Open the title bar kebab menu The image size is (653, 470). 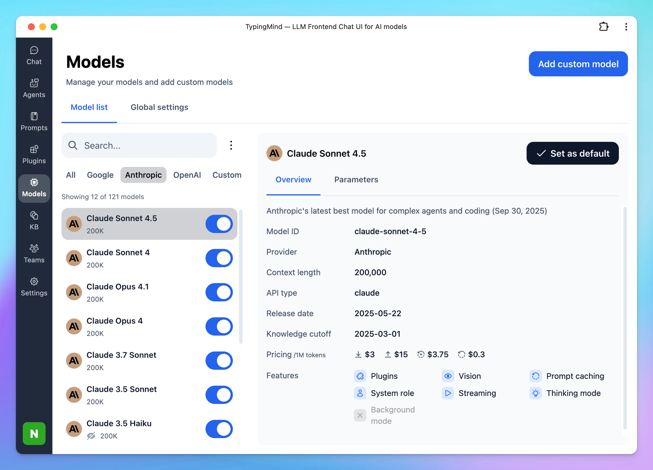pos(626,26)
